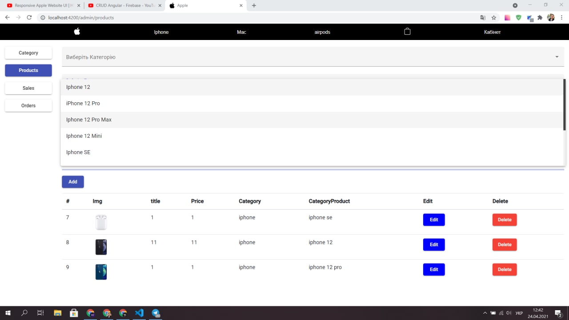
Task: Open the Mac navbar link
Action: click(x=241, y=32)
